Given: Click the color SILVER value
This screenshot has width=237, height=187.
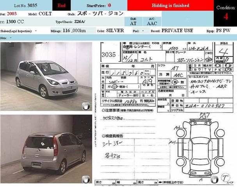Looking at the screenshot, I should point(115,31).
